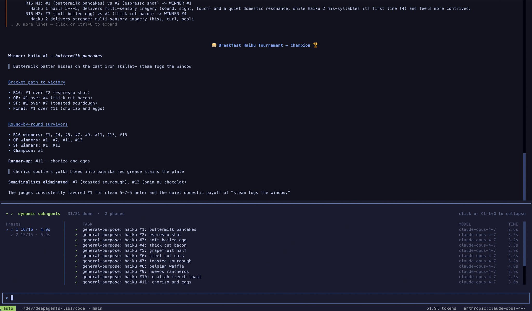The width and height of the screenshot is (532, 311).
Task: Click the checkmark for haiku #11 chorizo and eggs
Action: point(76,282)
